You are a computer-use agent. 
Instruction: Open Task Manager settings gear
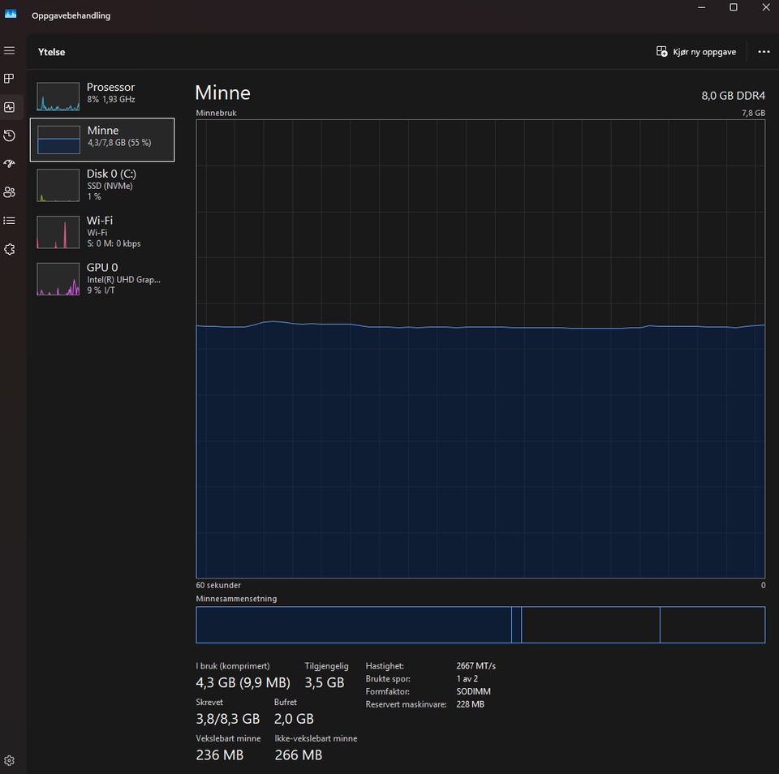(10, 760)
